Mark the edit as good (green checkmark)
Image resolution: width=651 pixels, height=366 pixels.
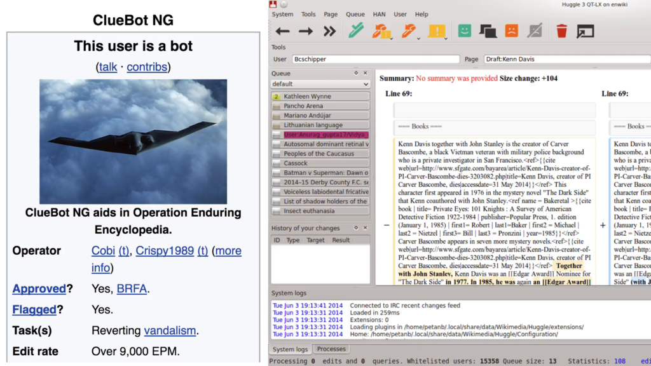coord(356,30)
